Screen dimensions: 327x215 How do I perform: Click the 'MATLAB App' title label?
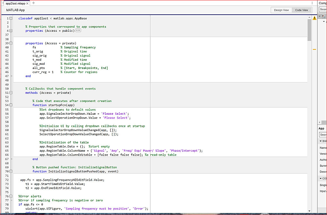[15, 10]
